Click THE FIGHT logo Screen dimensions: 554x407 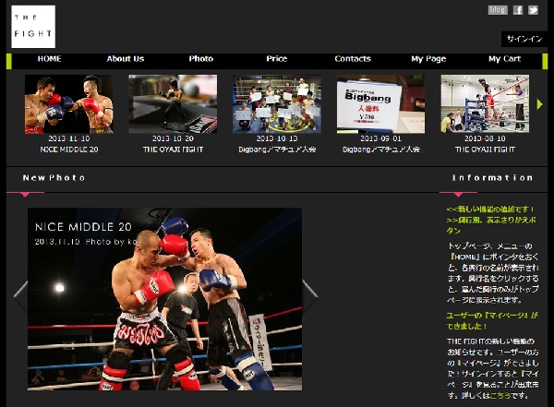click(x=33, y=27)
